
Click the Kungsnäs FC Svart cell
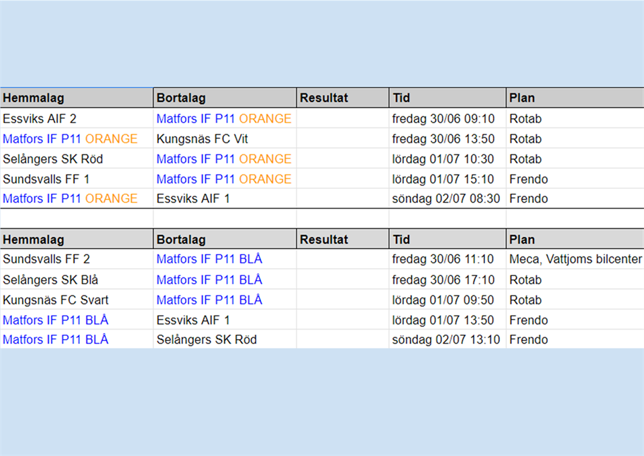coord(56,300)
